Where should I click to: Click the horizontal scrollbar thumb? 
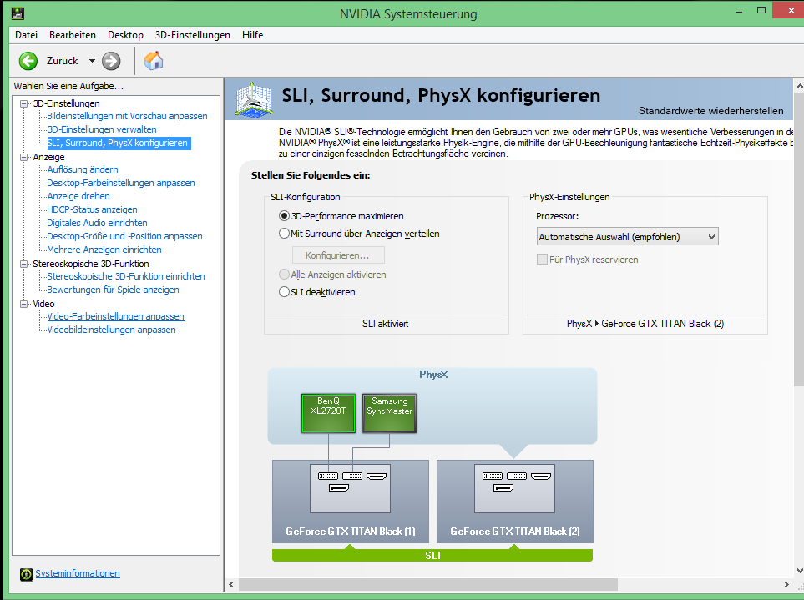click(428, 585)
